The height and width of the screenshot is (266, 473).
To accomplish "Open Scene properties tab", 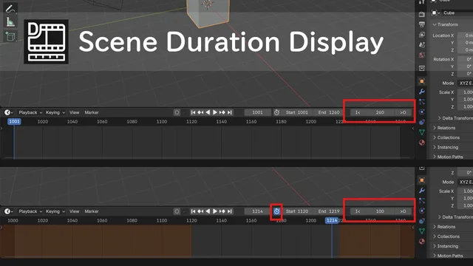I will click(x=422, y=45).
